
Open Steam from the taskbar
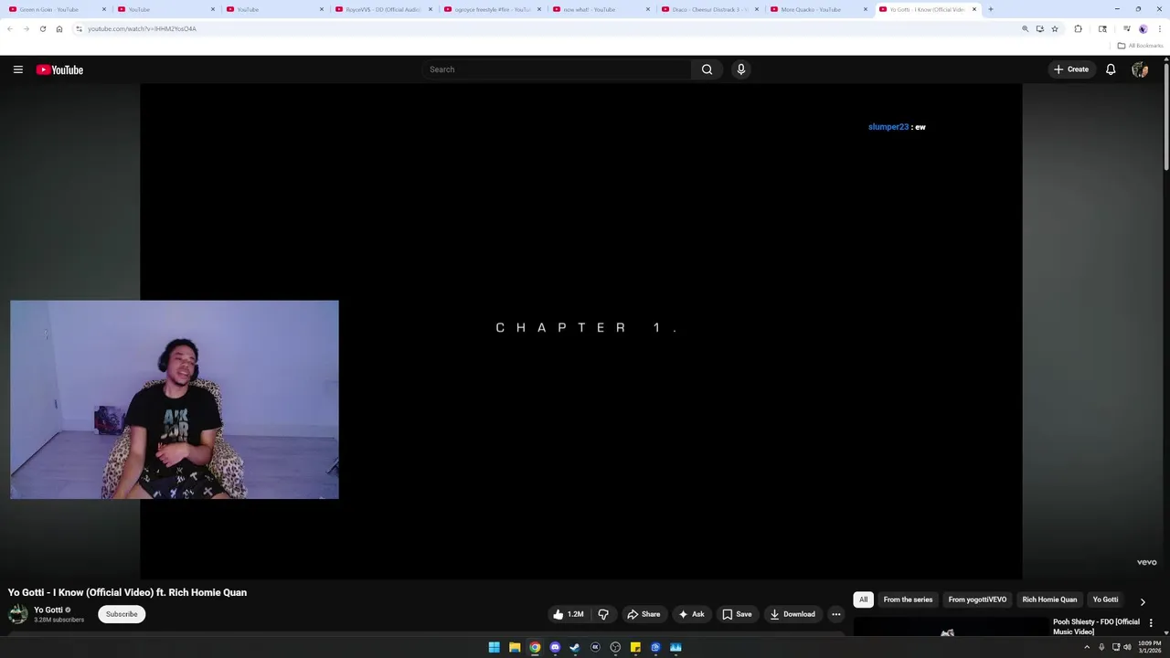575,647
